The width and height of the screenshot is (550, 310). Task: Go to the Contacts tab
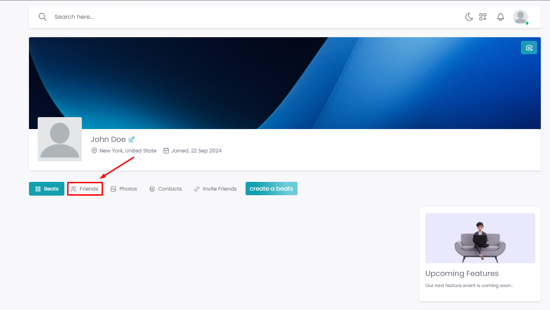tap(166, 189)
